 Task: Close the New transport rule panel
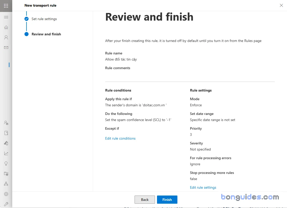281,6
